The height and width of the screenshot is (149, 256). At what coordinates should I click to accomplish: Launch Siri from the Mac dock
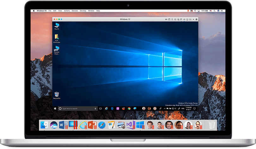[54, 125]
